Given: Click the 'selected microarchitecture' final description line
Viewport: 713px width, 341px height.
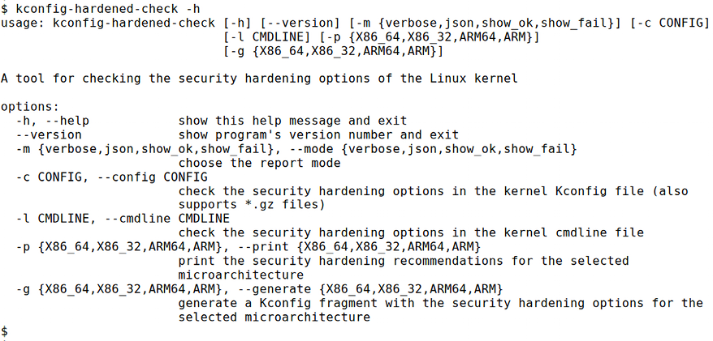Looking at the screenshot, I should click(x=274, y=317).
